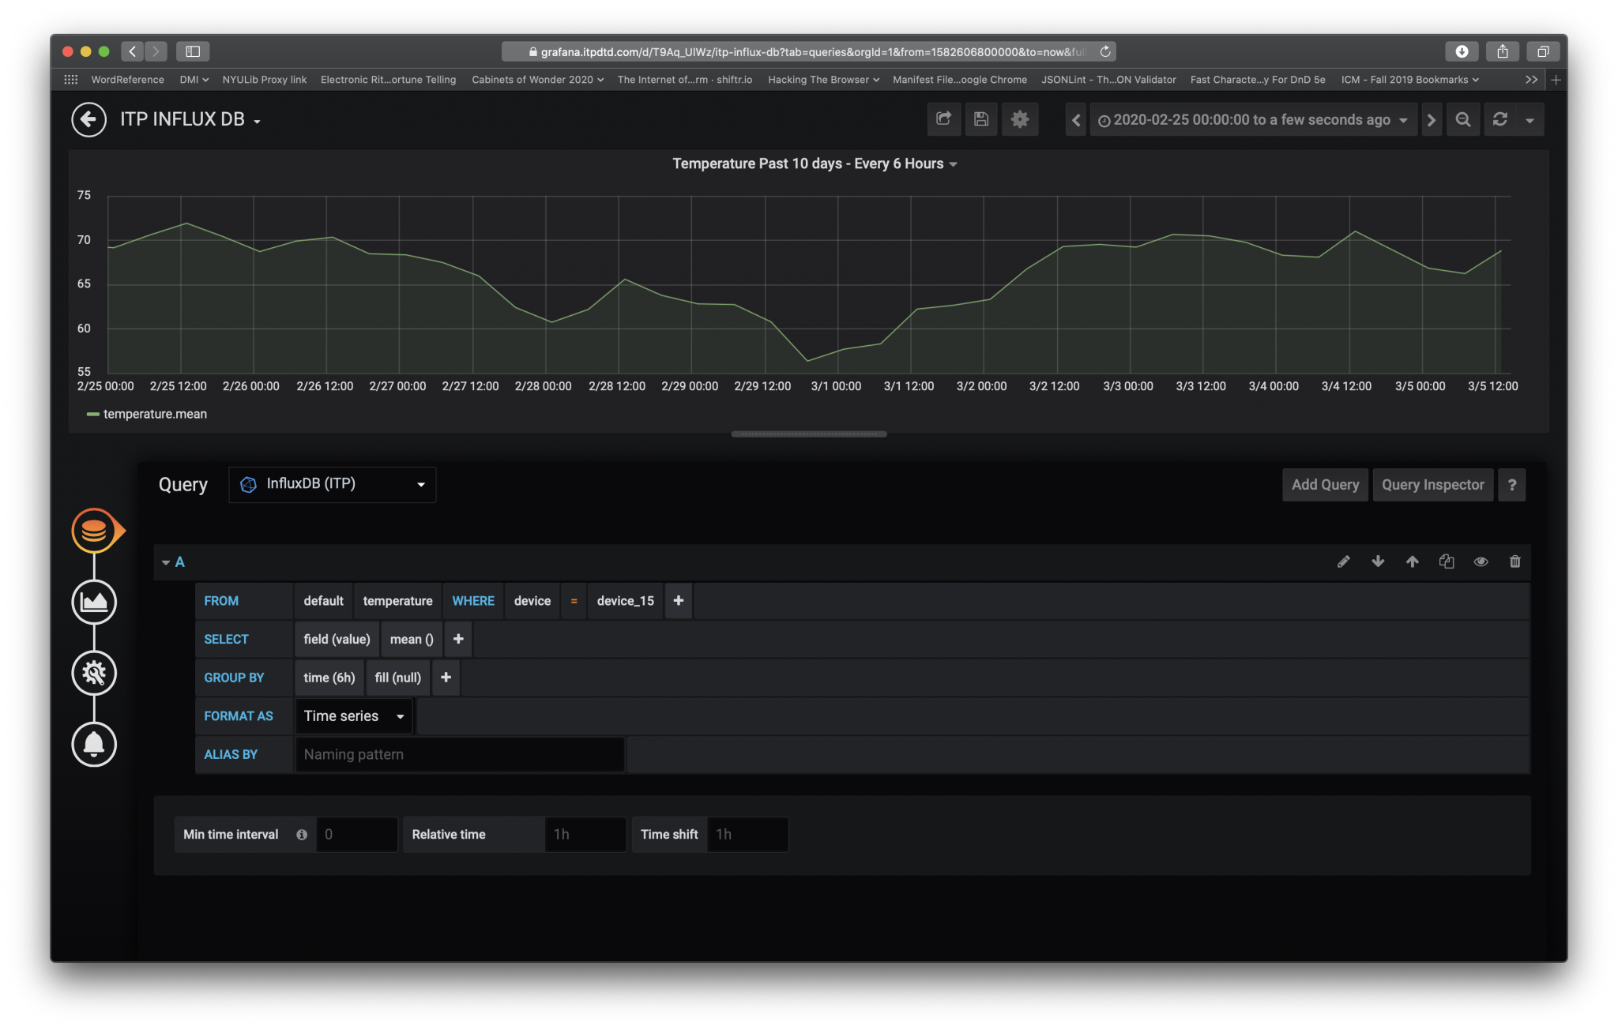Click the Alias By naming pattern field
This screenshot has height=1029, width=1618.
(459, 755)
